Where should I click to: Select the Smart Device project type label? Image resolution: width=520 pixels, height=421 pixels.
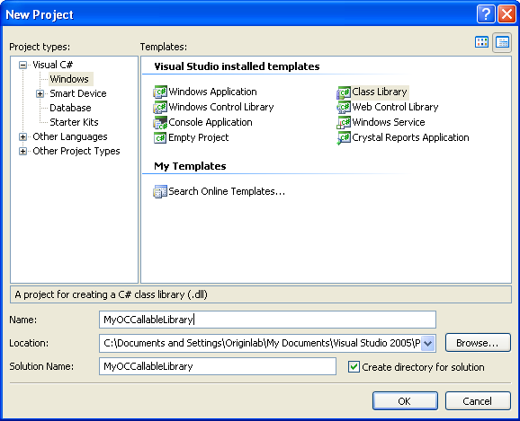click(78, 93)
